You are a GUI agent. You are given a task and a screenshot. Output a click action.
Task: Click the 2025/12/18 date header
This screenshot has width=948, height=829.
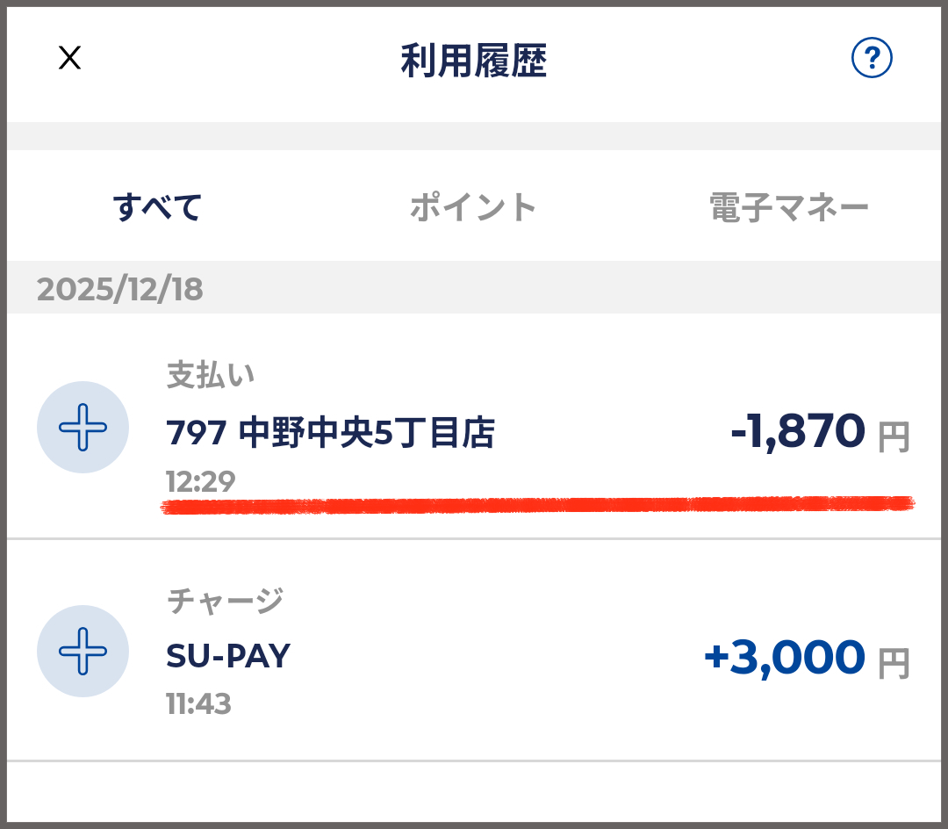pos(120,288)
